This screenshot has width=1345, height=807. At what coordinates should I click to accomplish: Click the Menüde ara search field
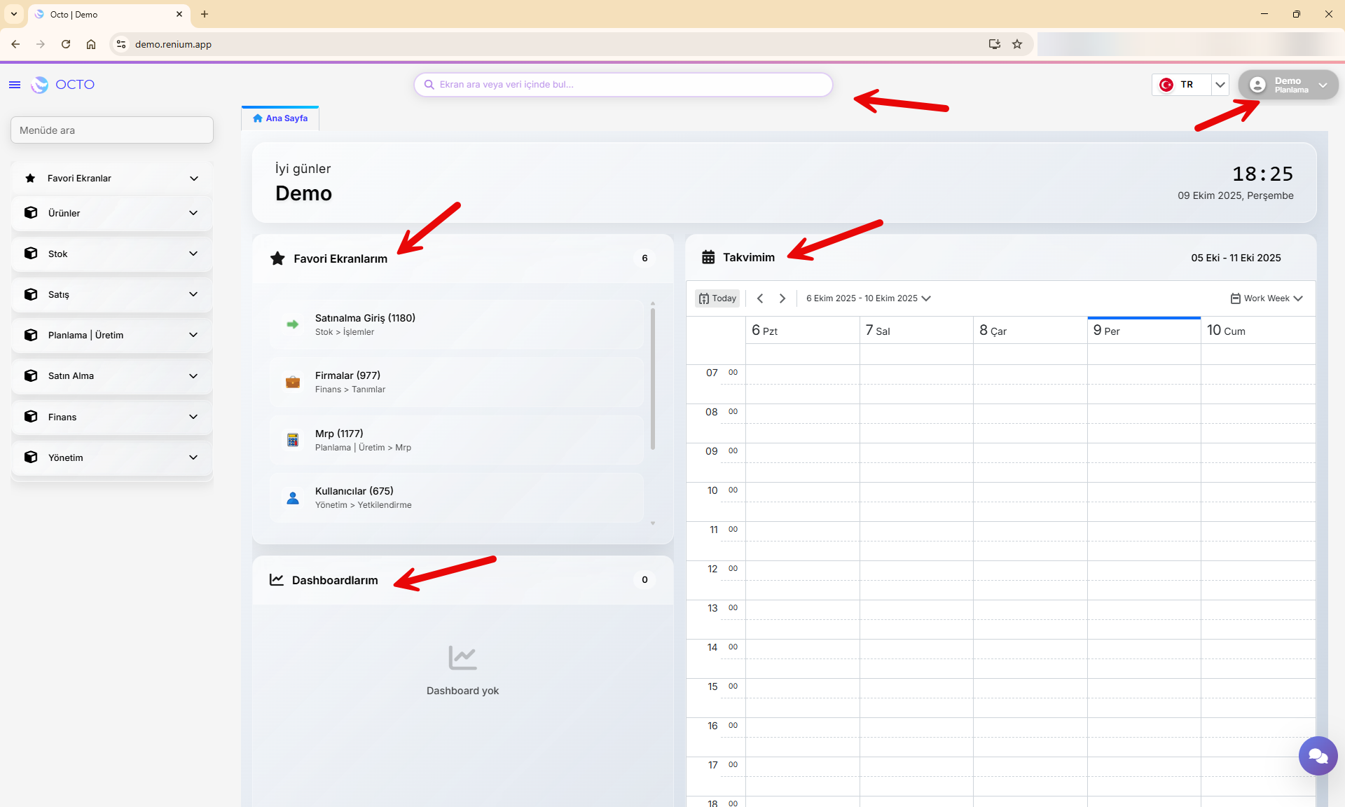tap(112, 130)
